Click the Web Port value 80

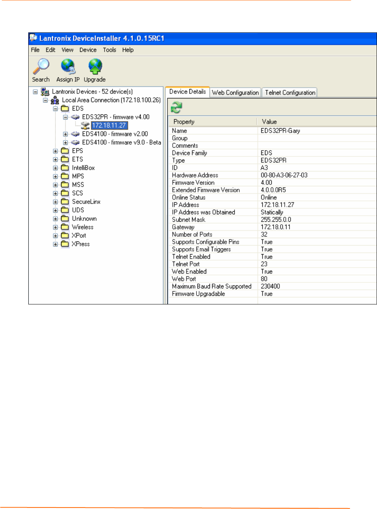[264, 279]
